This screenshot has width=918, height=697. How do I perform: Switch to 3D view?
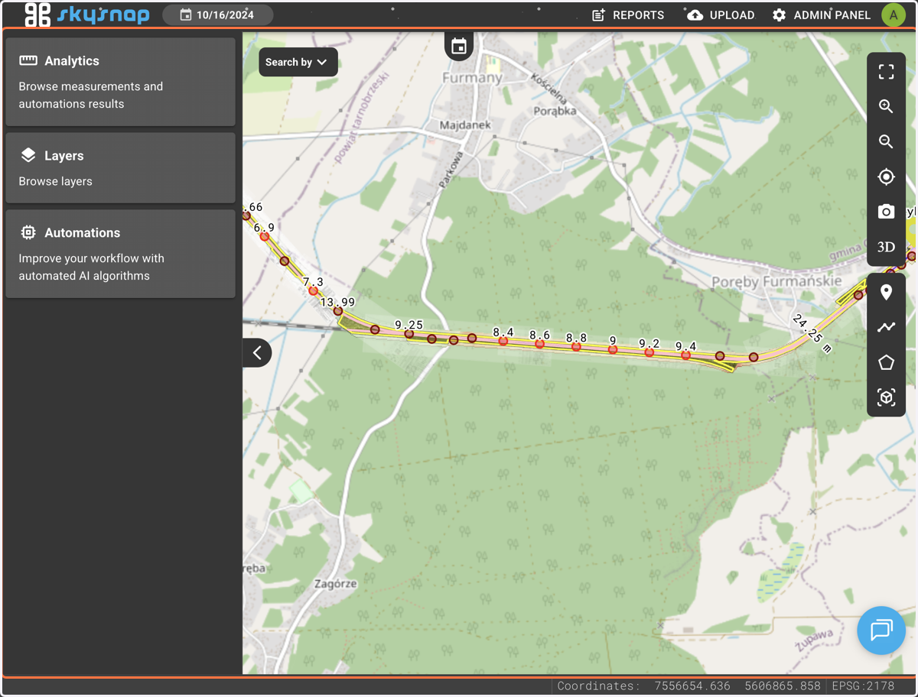pos(886,247)
